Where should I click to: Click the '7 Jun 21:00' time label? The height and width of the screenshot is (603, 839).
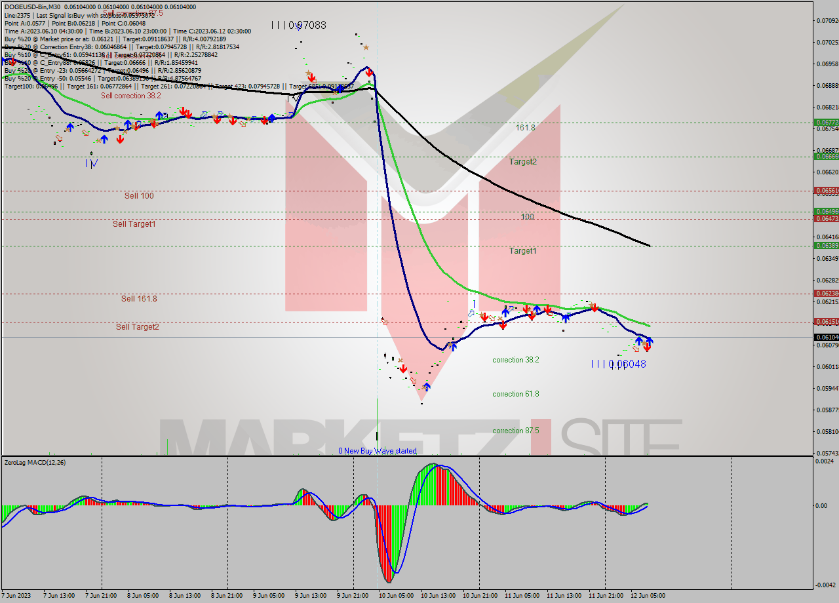point(100,596)
